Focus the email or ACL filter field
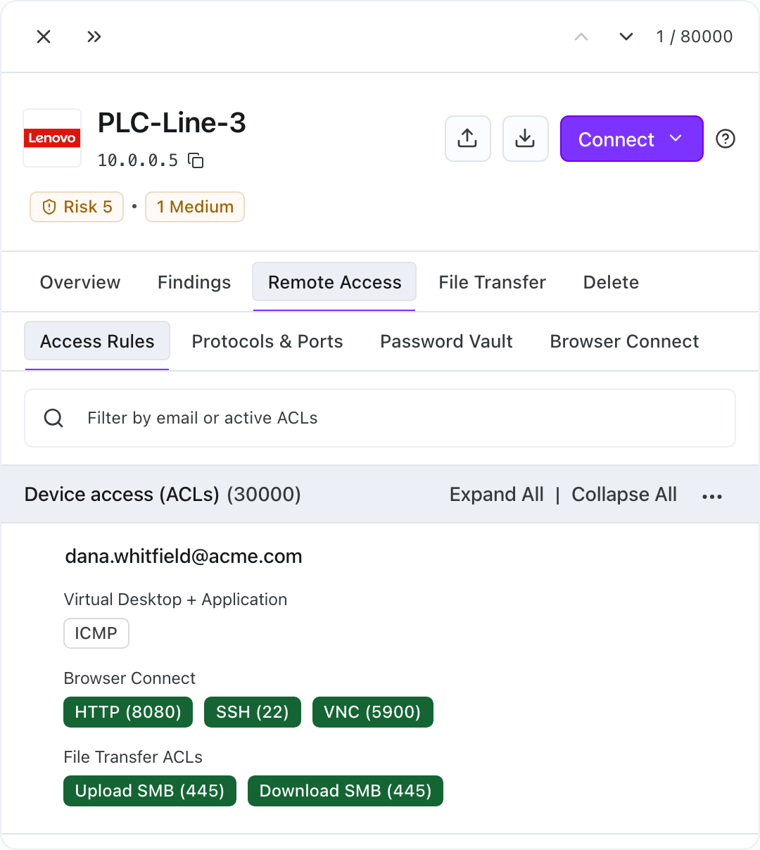This screenshot has width=760, height=850. point(380,418)
